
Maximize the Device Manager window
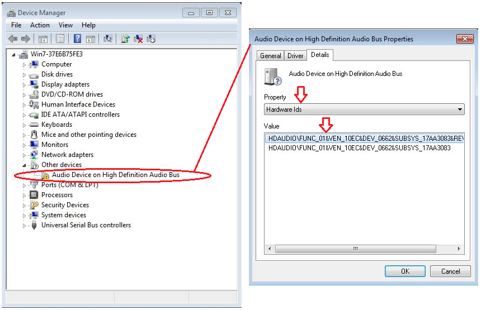click(210, 12)
